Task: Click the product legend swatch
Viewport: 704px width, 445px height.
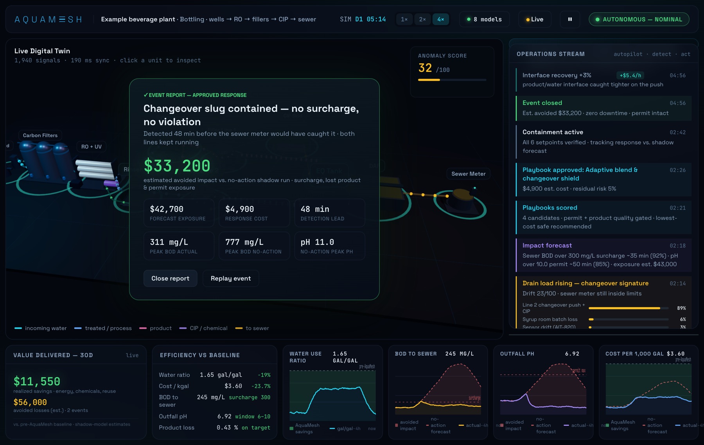Action: (x=143, y=328)
